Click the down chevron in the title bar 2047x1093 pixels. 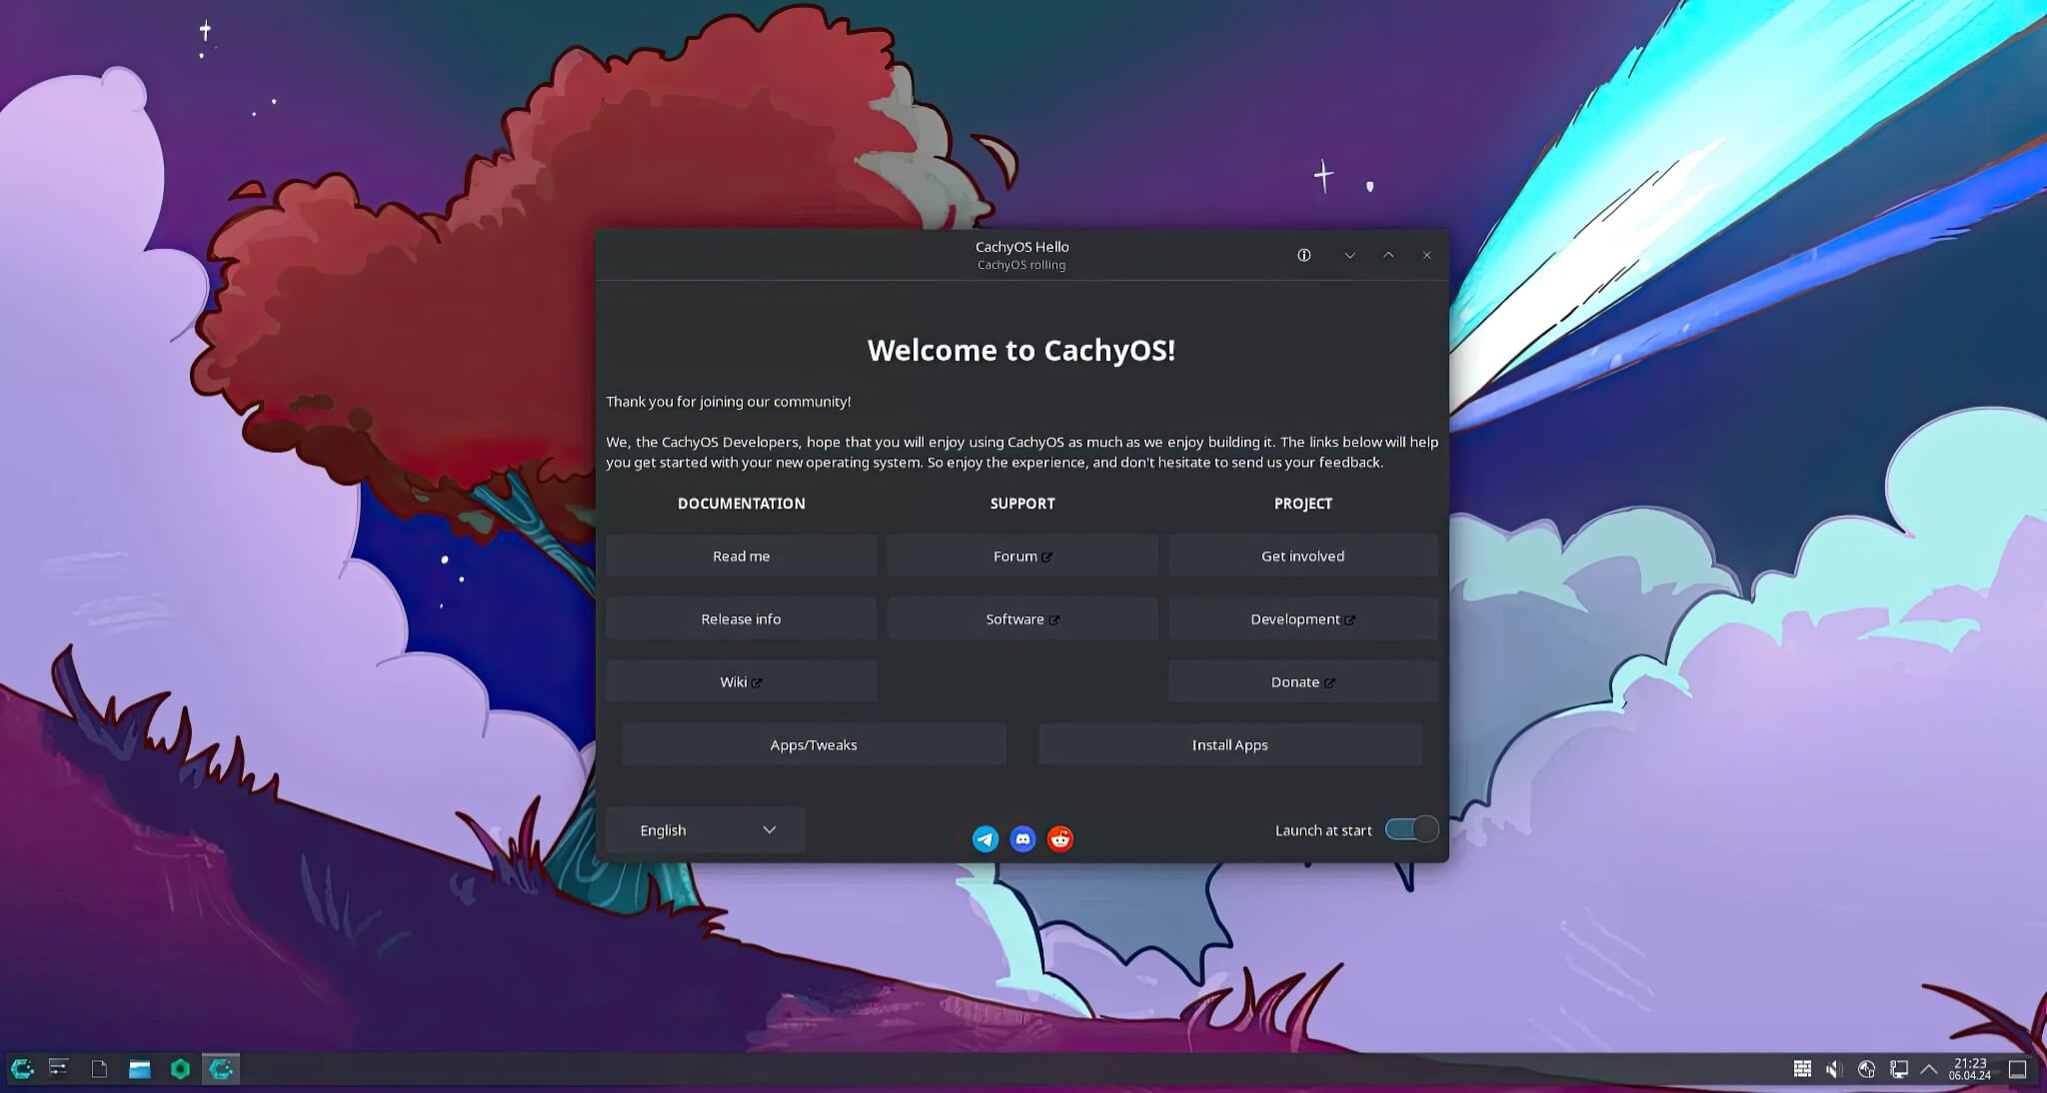click(1349, 255)
